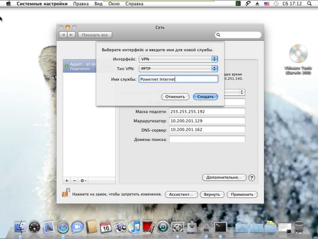Screen dimensions: 318x239
Task: Open Finder from the Dock
Action: click(x=20, y=227)
